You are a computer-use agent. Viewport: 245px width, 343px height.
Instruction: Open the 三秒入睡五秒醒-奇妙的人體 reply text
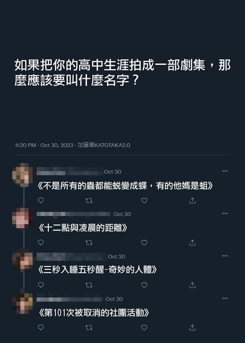pos(97,270)
